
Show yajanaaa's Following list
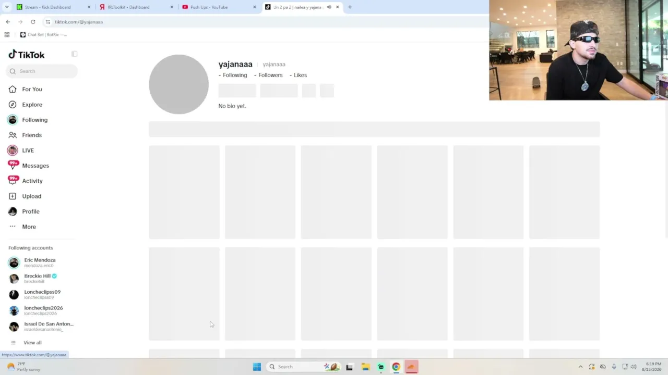(x=233, y=75)
